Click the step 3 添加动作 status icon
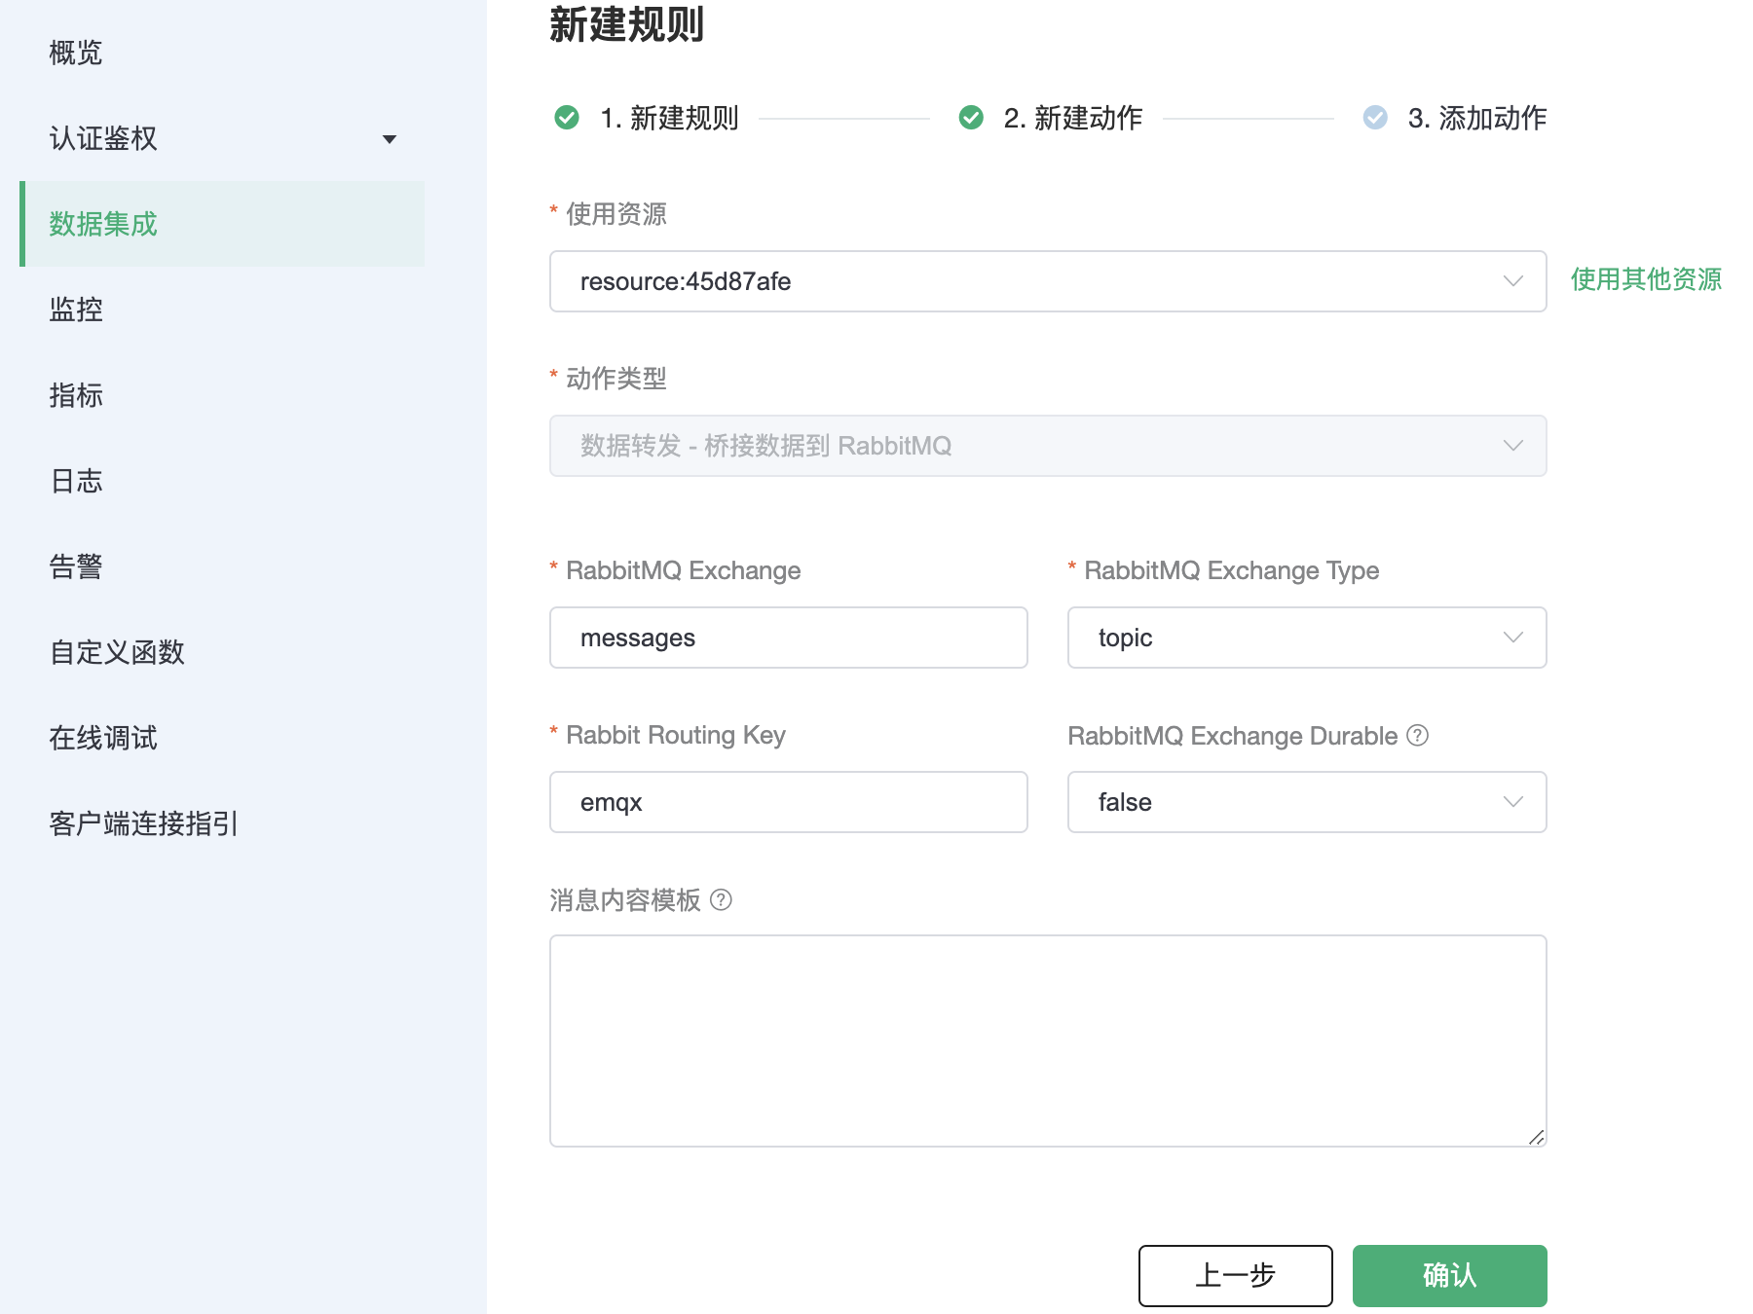This screenshot has width=1753, height=1314. point(1375,118)
